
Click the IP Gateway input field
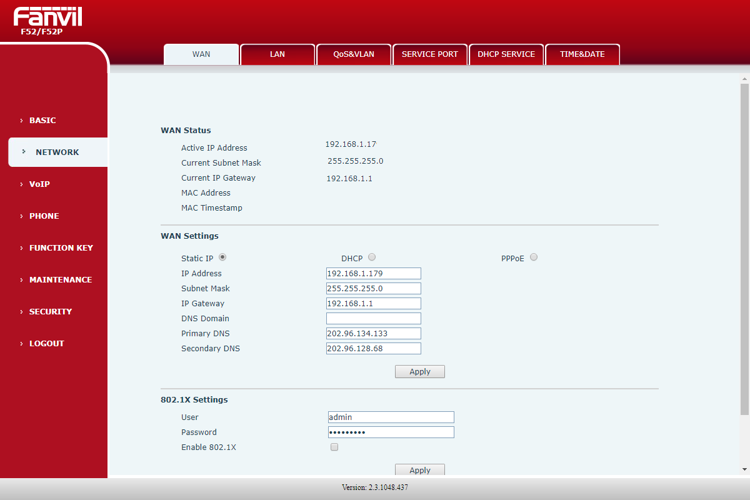coord(374,304)
